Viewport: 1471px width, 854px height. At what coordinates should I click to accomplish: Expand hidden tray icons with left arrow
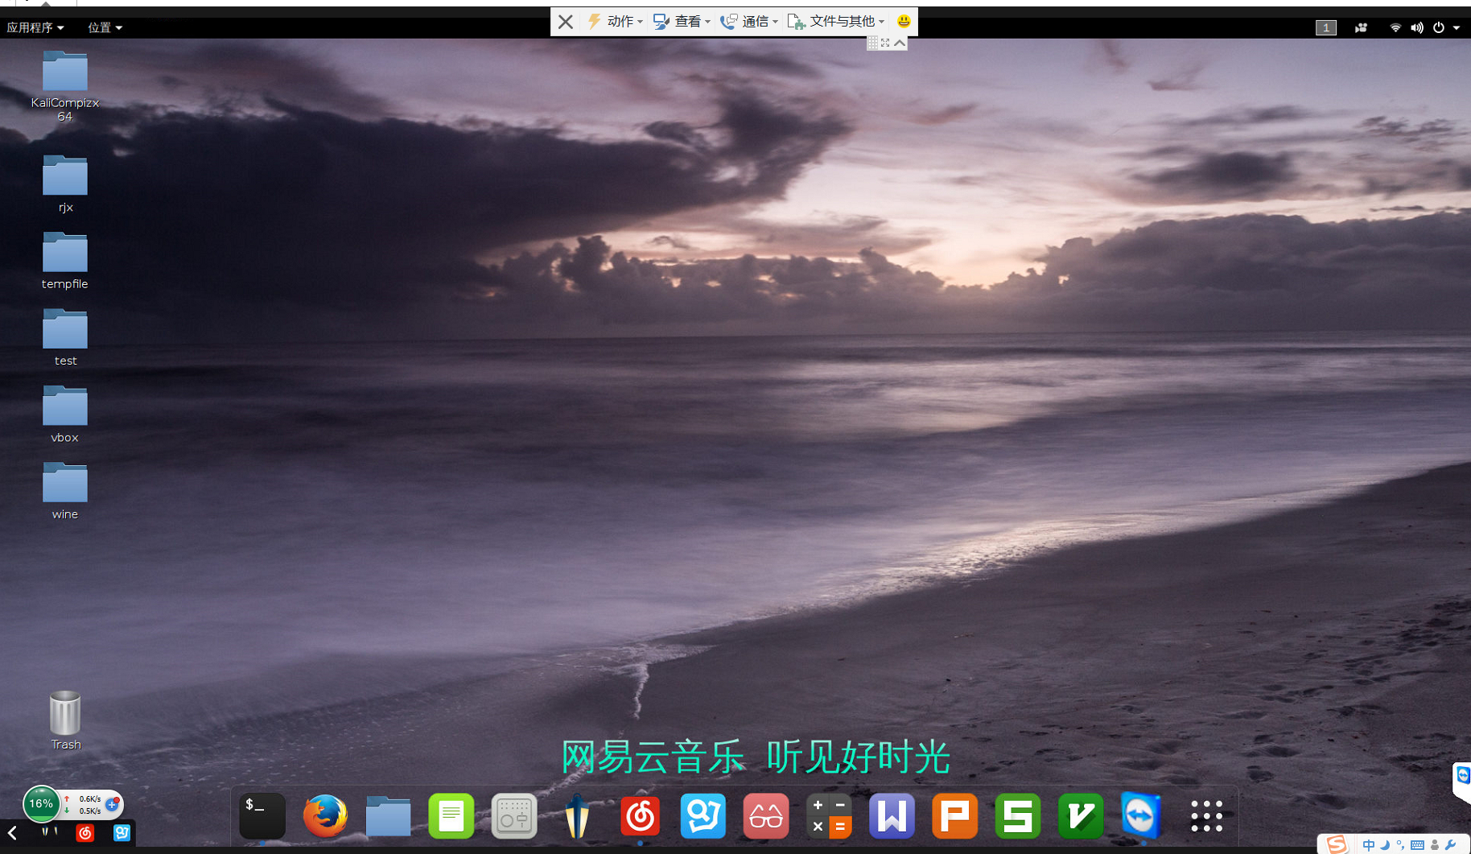click(12, 833)
